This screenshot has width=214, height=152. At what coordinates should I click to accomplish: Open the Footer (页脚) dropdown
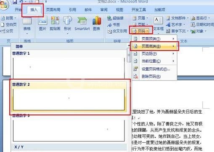tap(140, 24)
